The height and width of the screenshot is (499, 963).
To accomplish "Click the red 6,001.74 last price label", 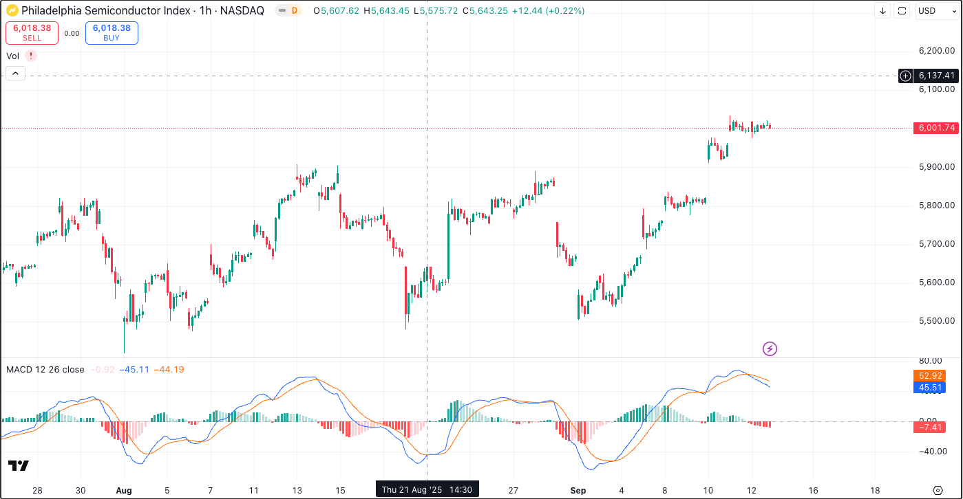I will 936,128.
